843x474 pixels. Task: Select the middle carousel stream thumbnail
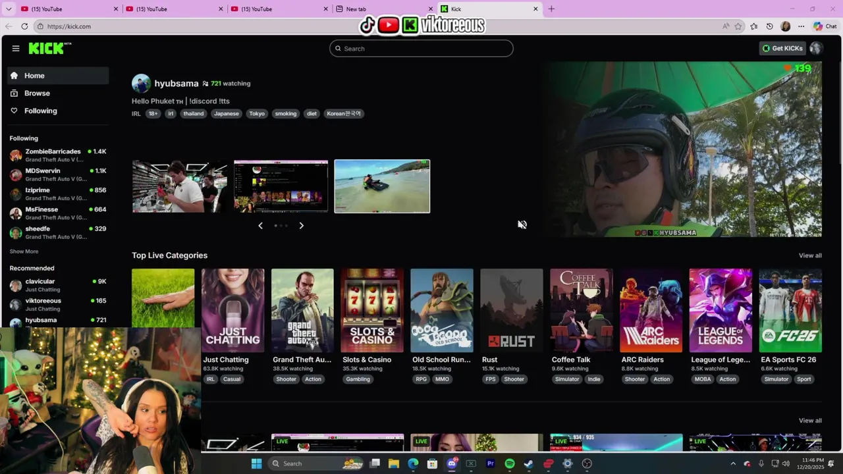pyautogui.click(x=281, y=186)
